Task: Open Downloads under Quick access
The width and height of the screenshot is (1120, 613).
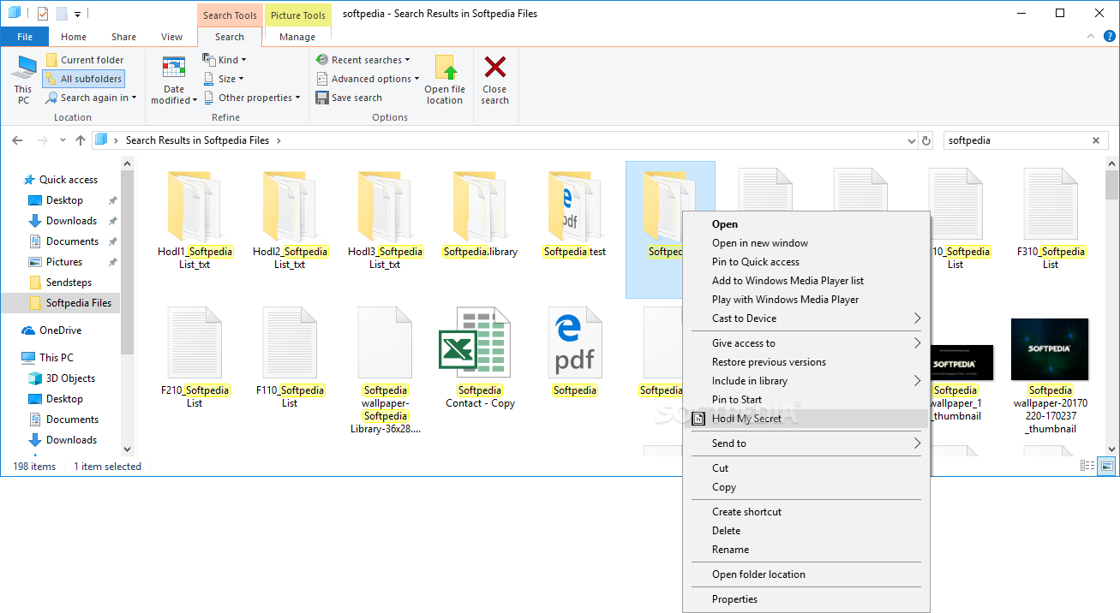Action: tap(71, 221)
